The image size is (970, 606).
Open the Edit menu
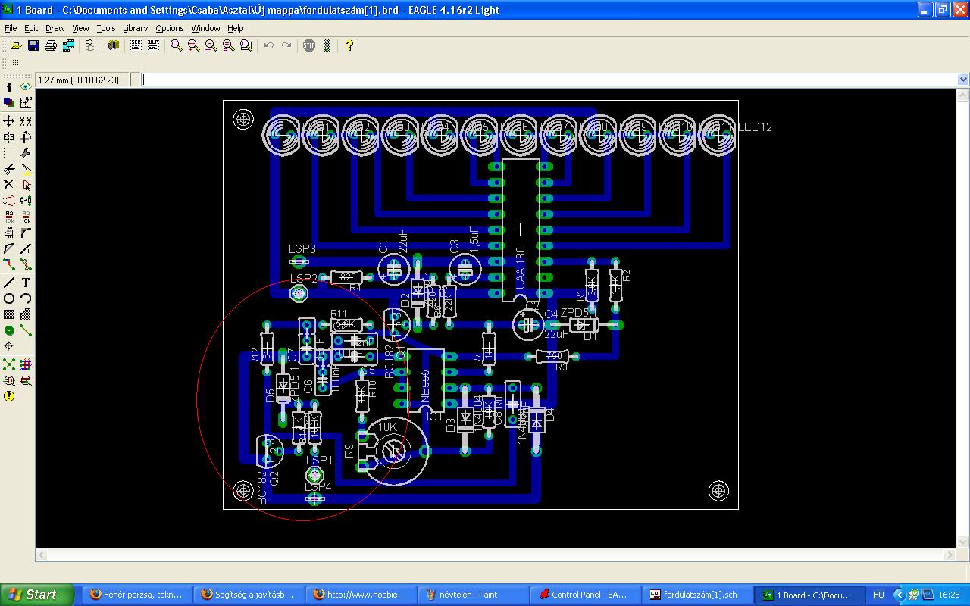(31, 28)
